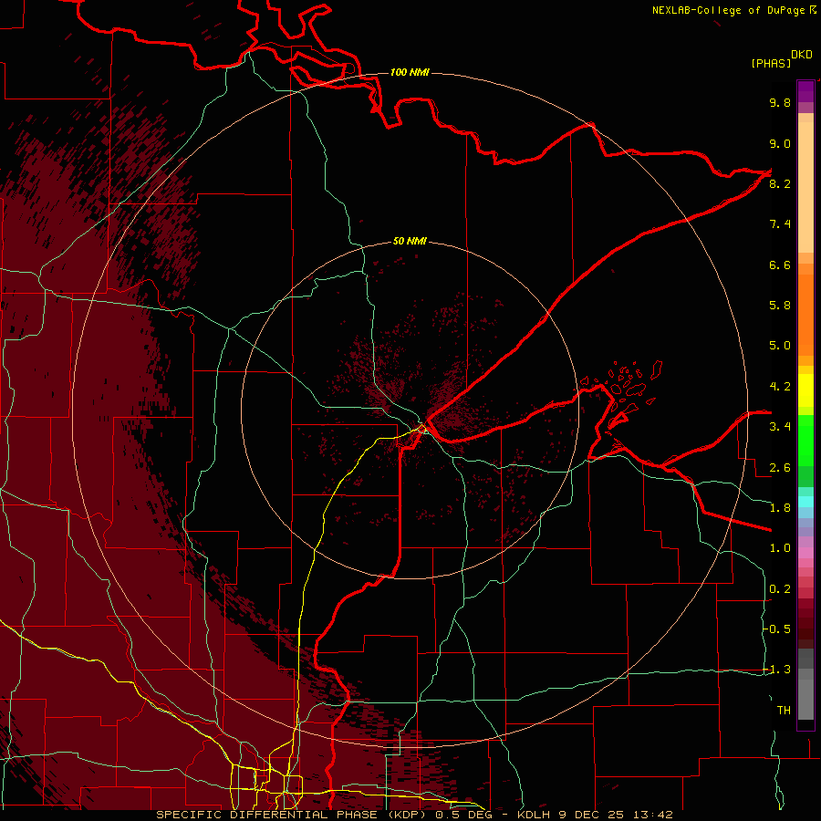Click the 1.0 scale value

tap(780, 548)
